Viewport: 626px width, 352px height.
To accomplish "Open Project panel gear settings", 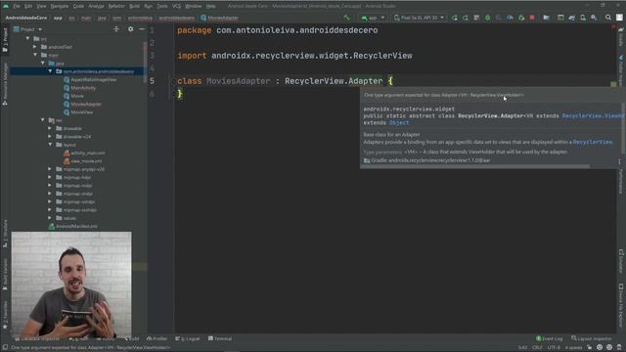I will (x=130, y=29).
